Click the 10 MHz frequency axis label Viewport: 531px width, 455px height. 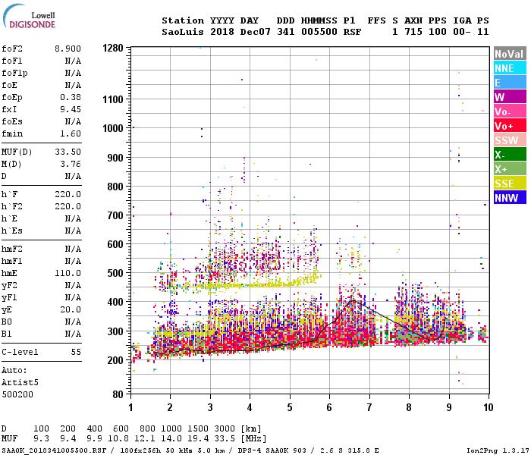[x=488, y=407]
